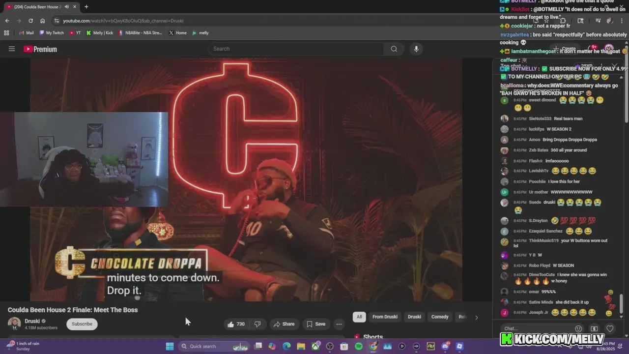Open the YT bookmark

pos(75,33)
